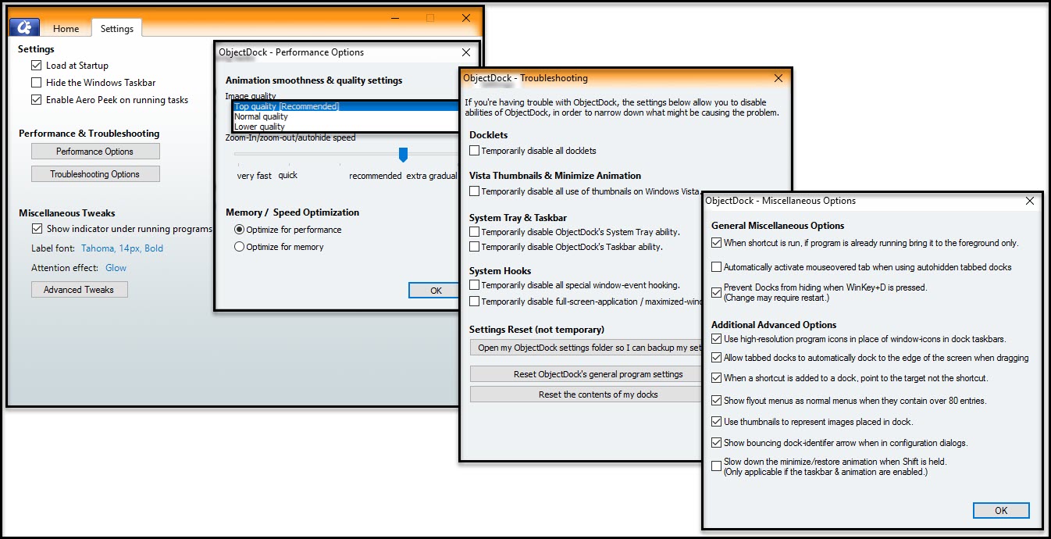
Task: Toggle flyout menus as normal menus option
Action: tap(717, 401)
